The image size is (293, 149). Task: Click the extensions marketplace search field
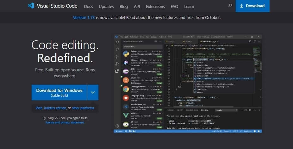143,47
